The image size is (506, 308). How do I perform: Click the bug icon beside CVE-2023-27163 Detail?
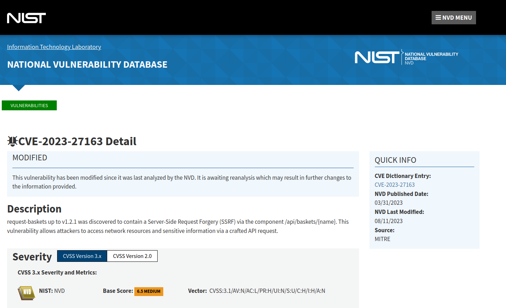pyautogui.click(x=12, y=141)
